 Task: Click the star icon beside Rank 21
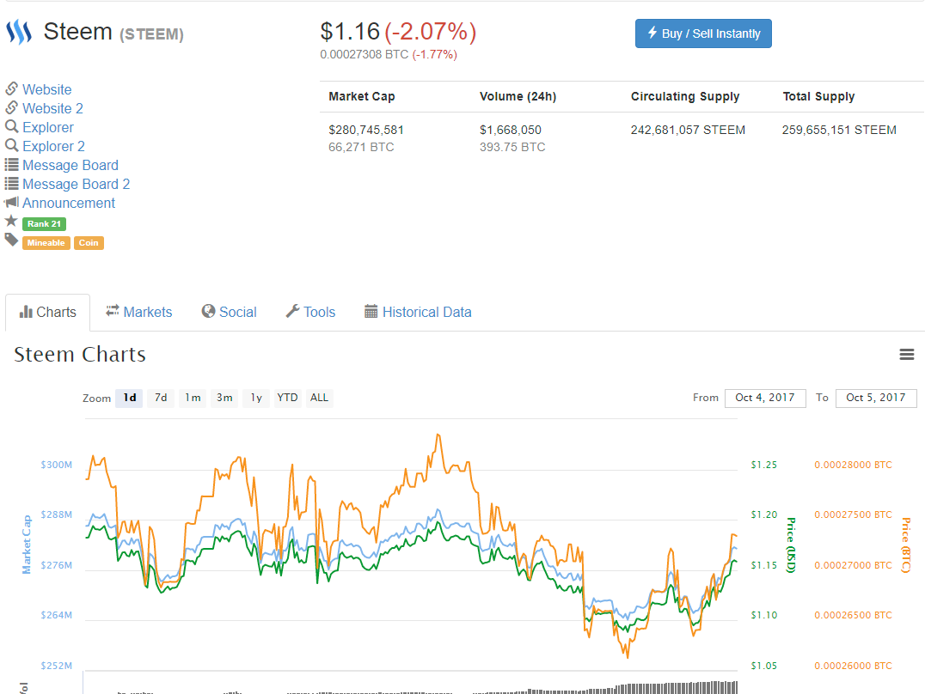pyautogui.click(x=11, y=222)
